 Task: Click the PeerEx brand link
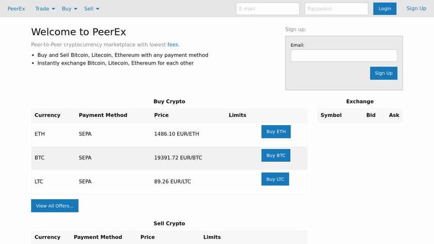[17, 9]
